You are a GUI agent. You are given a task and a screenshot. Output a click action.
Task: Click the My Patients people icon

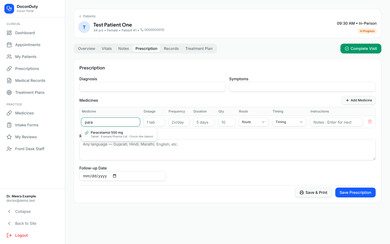[x=9, y=57]
